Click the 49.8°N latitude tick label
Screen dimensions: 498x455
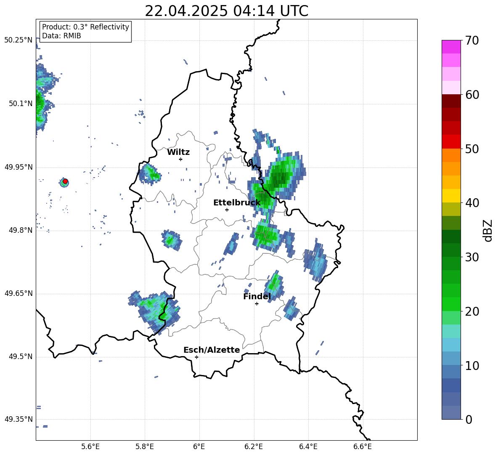tap(21, 230)
